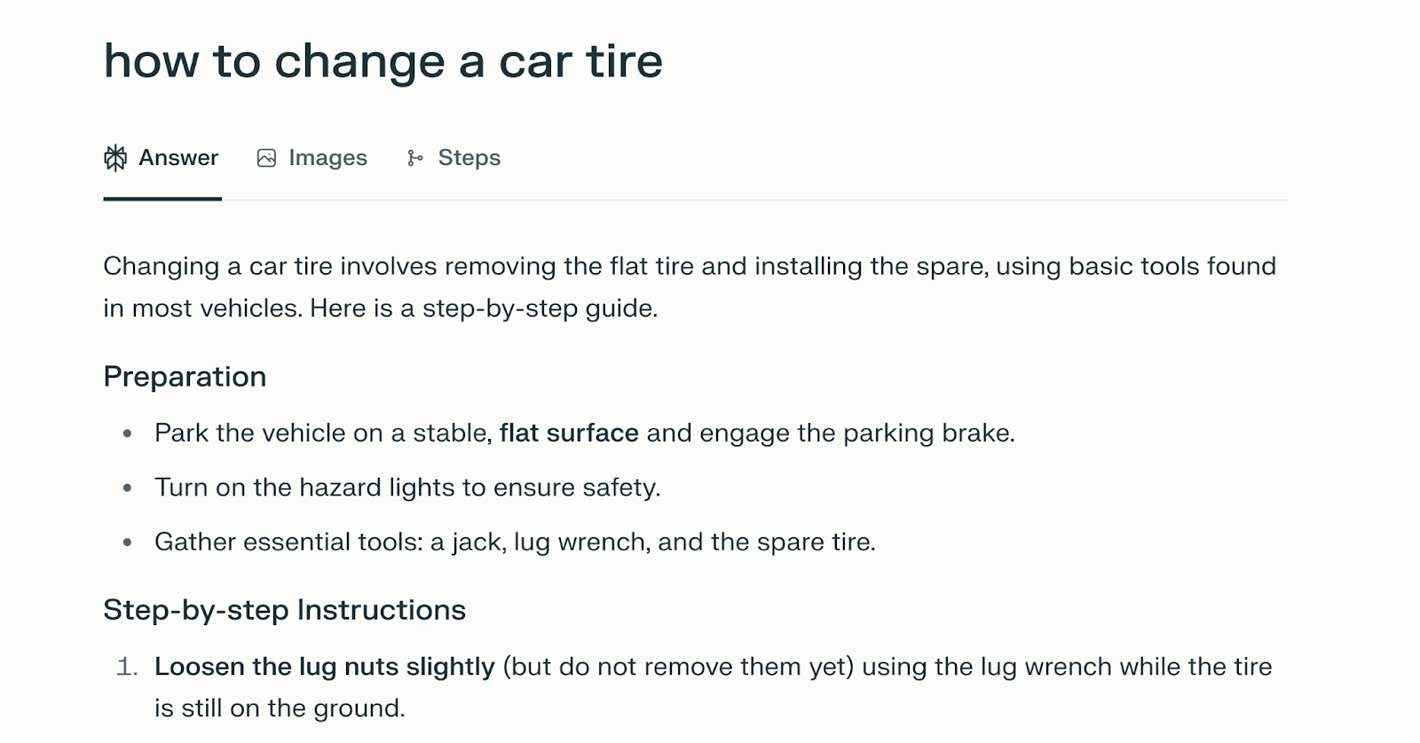This screenshot has width=1420, height=743.
Task: Click the bold phrase 'Loosen the lug nuts slightly'
Action: pos(324,666)
